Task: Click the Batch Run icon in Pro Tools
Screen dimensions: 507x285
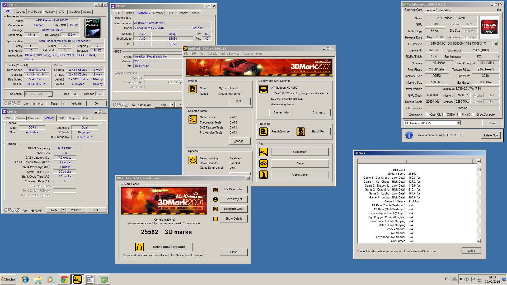Action: click(x=301, y=131)
